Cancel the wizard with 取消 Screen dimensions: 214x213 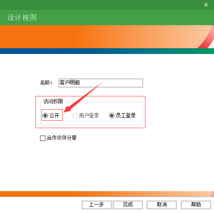[x=162, y=205]
